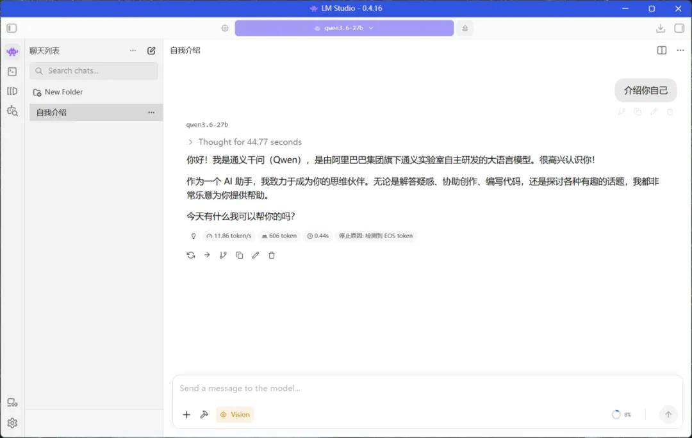The height and width of the screenshot is (438, 692).
Task: Edit the assistant response with pencil
Action: pyautogui.click(x=256, y=255)
